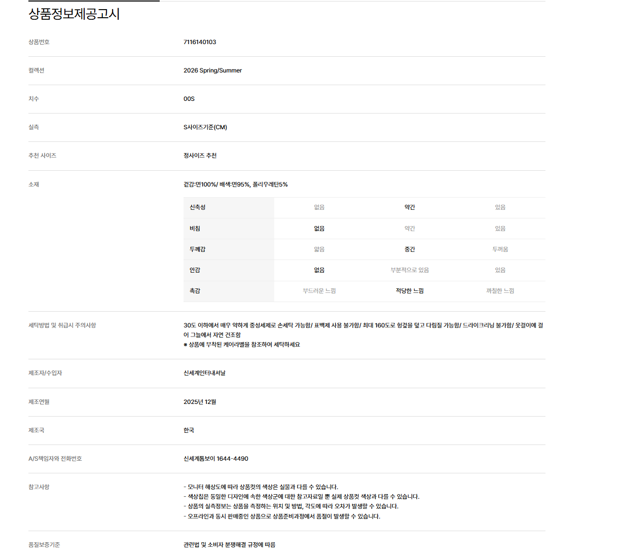Image resolution: width=621 pixels, height=557 pixels.
Task: Click the washing note '상품에 부착된 케어라벨을 참조하여 세탁하세요'
Action: coord(244,345)
